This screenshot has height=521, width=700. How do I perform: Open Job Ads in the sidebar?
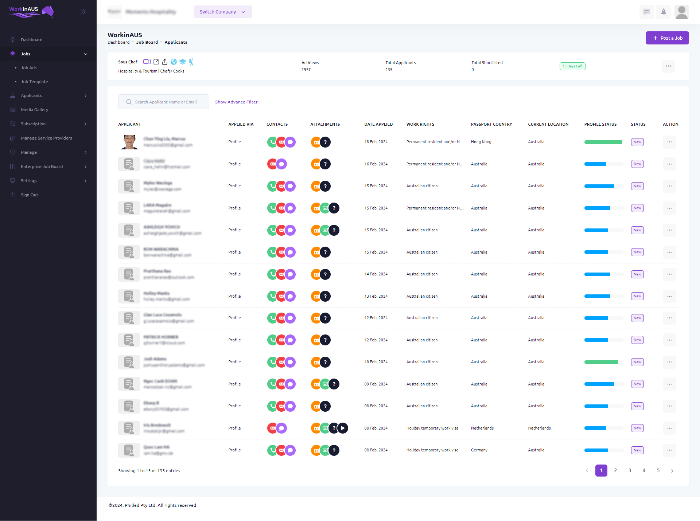tap(28, 68)
